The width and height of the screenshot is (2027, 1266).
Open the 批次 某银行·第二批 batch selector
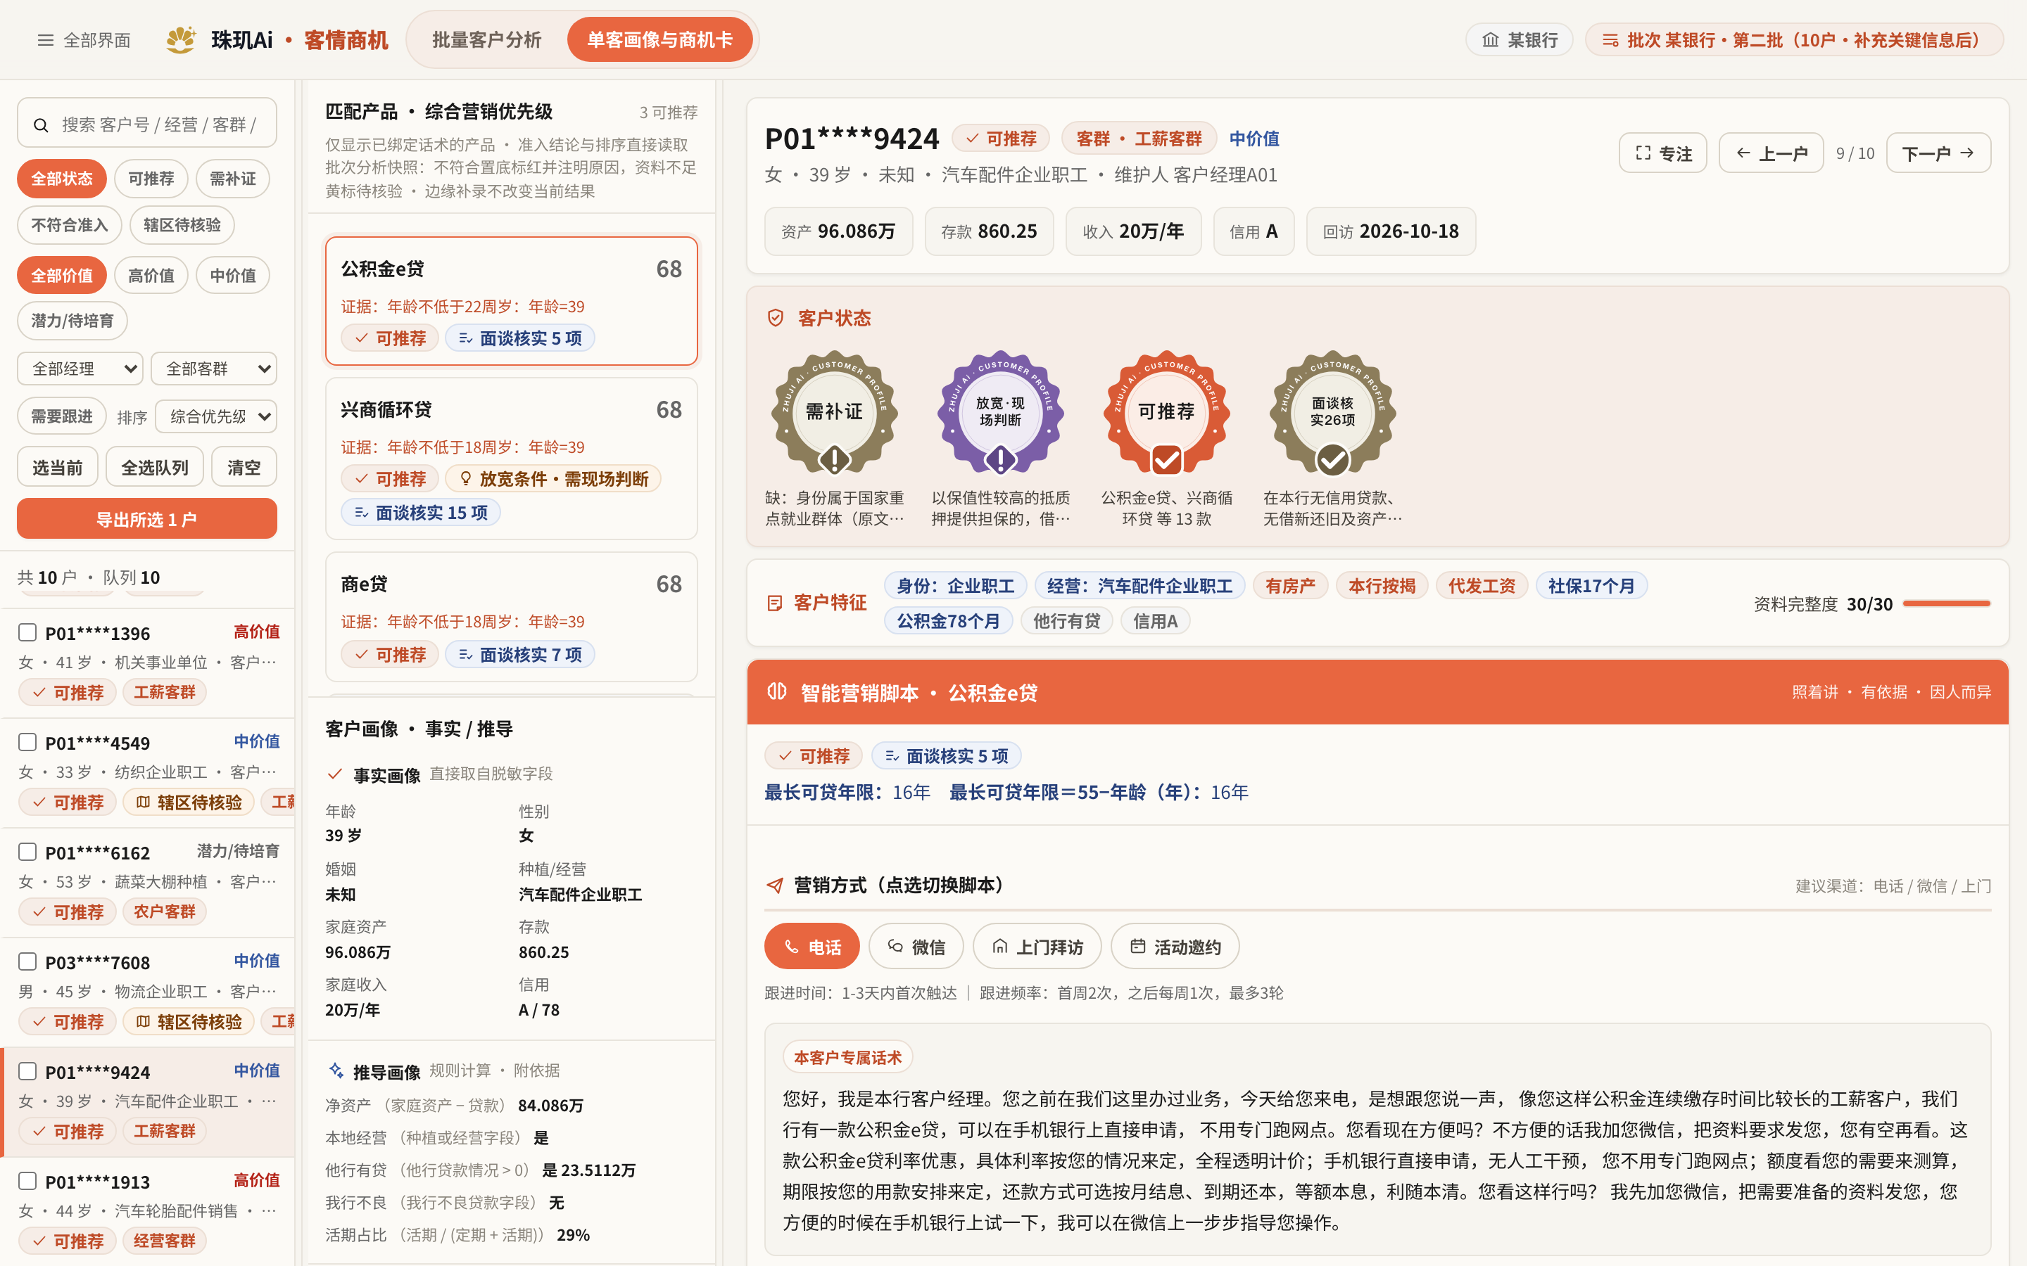click(1794, 40)
